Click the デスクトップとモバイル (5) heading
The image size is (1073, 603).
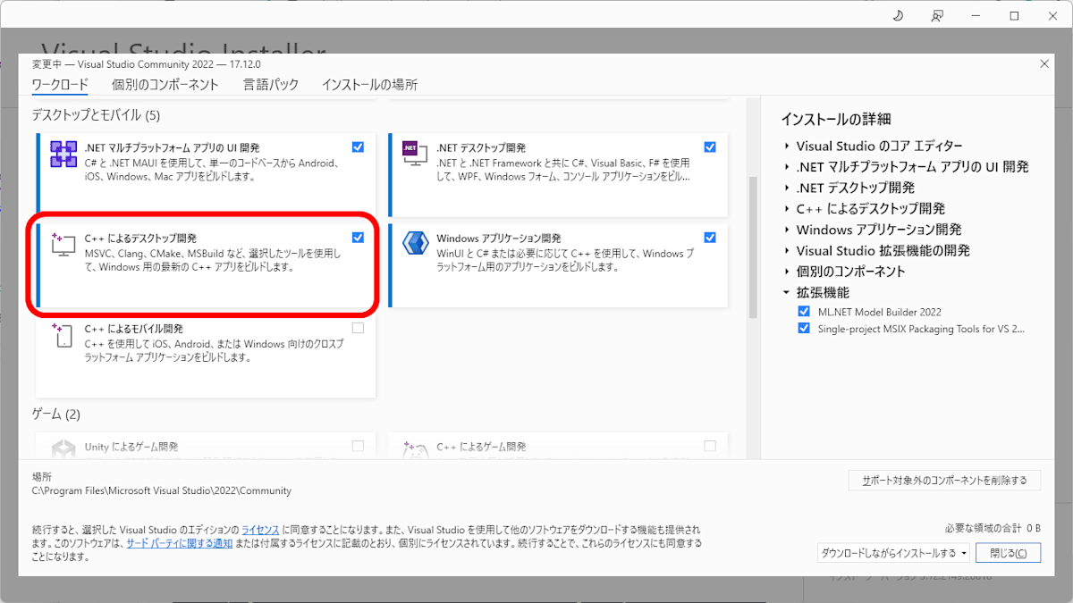(x=96, y=115)
